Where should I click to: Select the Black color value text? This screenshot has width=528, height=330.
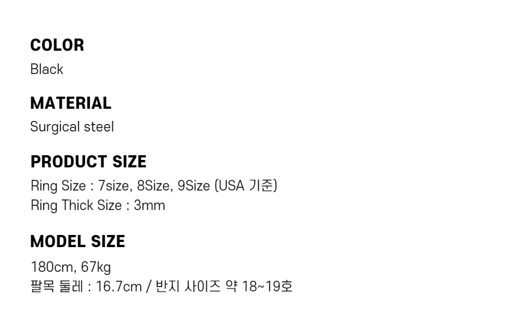click(46, 69)
